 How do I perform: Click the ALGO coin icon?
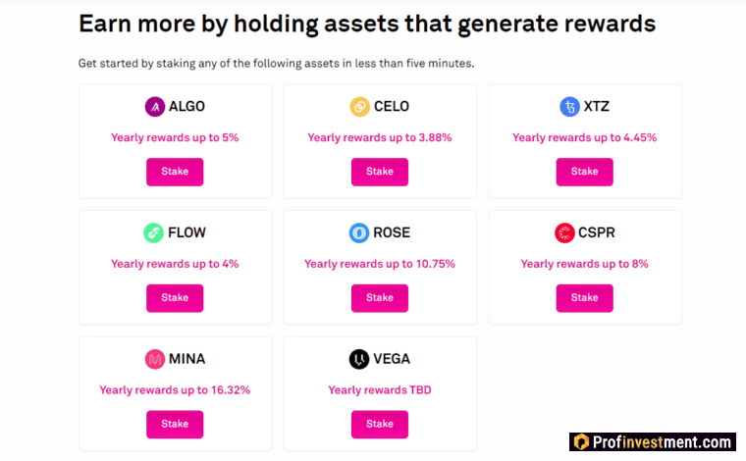click(154, 107)
